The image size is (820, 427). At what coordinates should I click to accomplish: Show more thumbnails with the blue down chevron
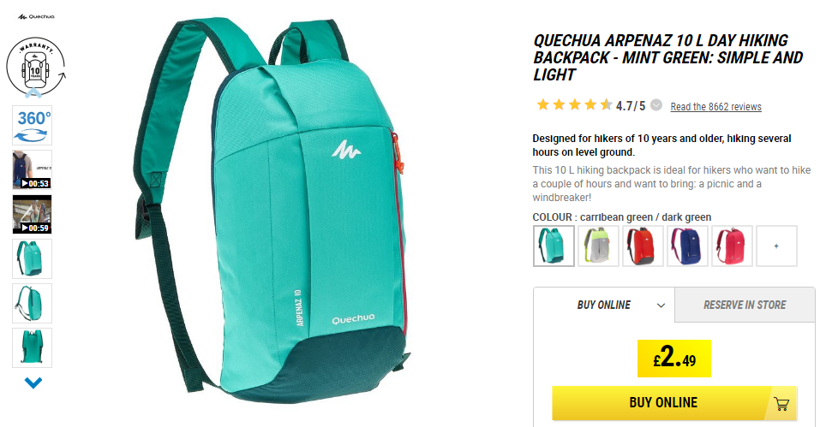(x=33, y=383)
